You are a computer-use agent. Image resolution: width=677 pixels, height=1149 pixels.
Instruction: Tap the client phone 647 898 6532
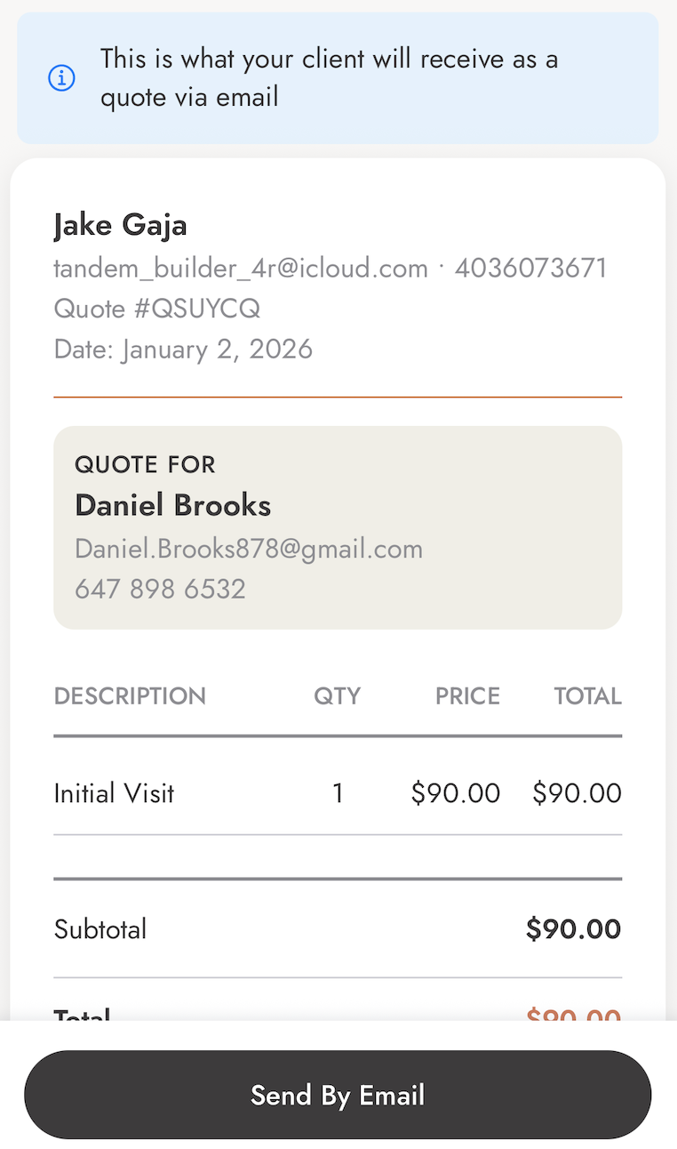point(160,589)
